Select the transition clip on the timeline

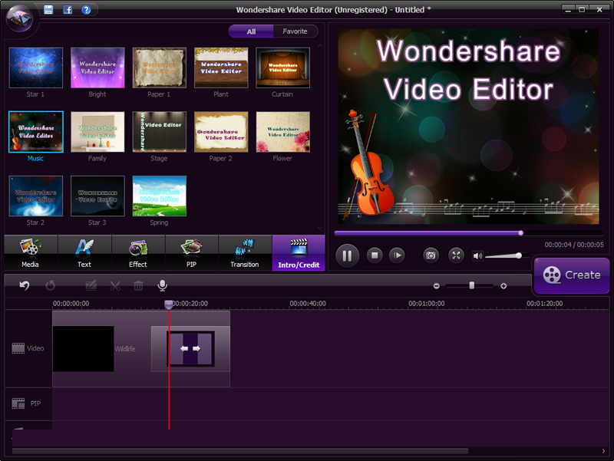(190, 349)
